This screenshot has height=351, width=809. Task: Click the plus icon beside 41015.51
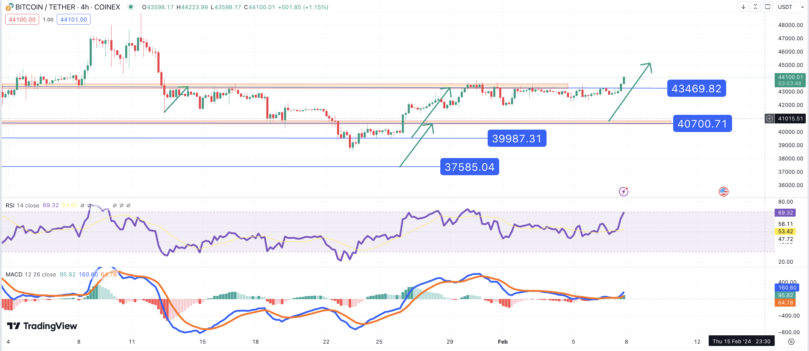[x=769, y=118]
